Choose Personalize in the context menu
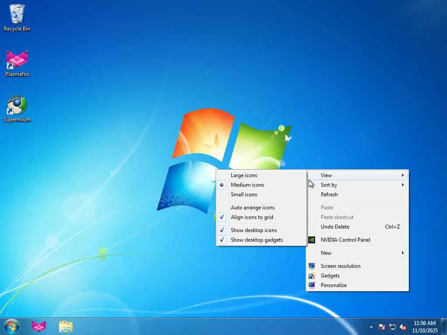Screen dimensions: 447x335 [x=357, y=285]
